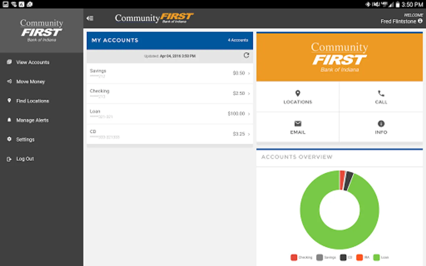This screenshot has height=266, width=426.
Task: Click the Manage Alerts bell icon
Action: [x=9, y=120]
